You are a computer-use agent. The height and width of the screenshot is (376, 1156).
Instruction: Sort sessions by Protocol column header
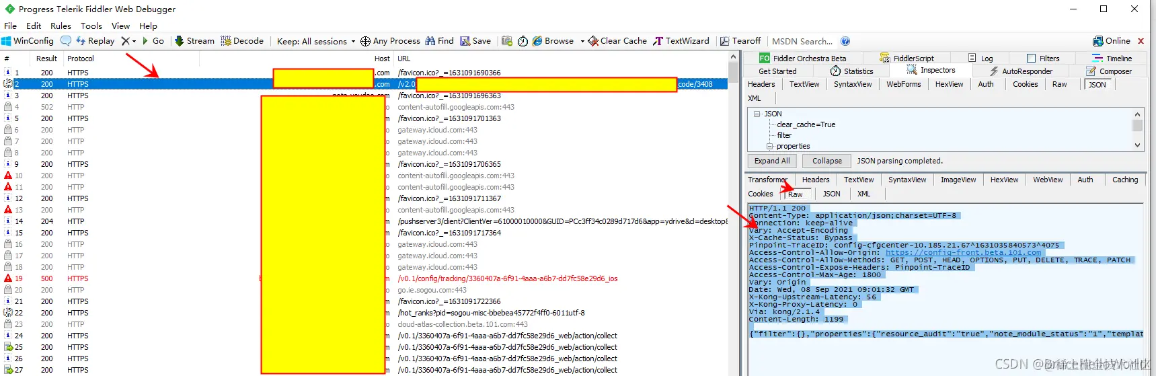click(x=81, y=59)
